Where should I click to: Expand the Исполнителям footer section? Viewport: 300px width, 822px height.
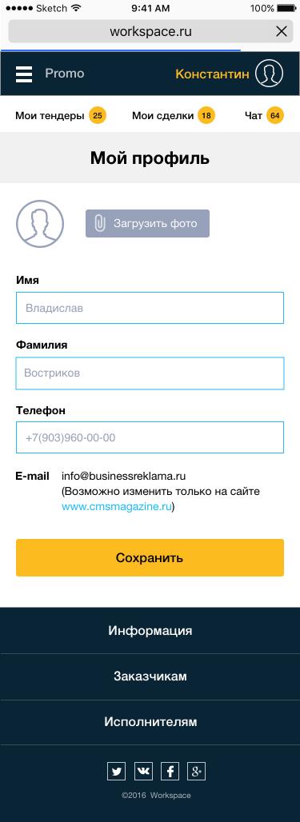click(x=150, y=722)
